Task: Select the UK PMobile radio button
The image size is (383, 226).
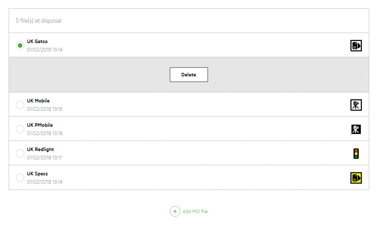Action: point(20,129)
